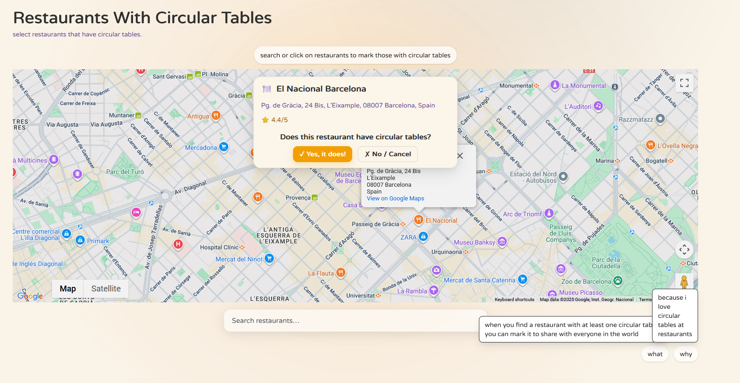Image resolution: width=740 pixels, height=383 pixels.
Task: Click the La Monumental pin
Action: coord(555,85)
